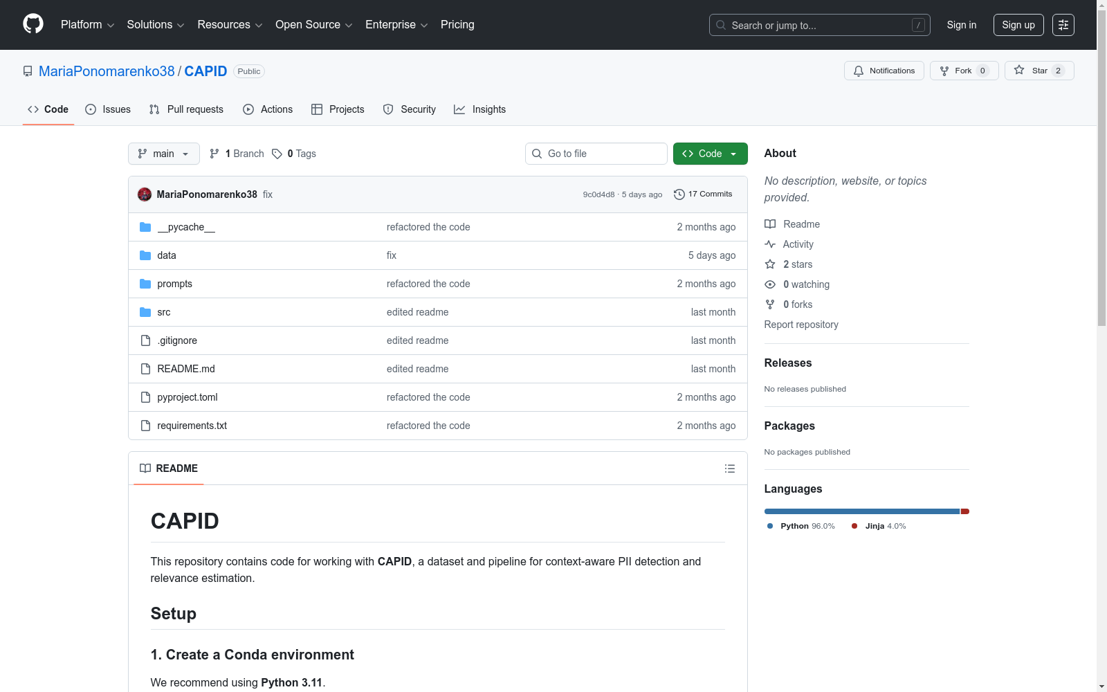
Task: Focus the Go to file input
Action: click(x=596, y=154)
